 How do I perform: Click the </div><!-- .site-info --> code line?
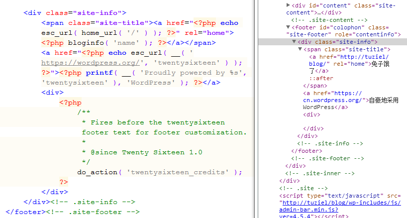[79, 202]
